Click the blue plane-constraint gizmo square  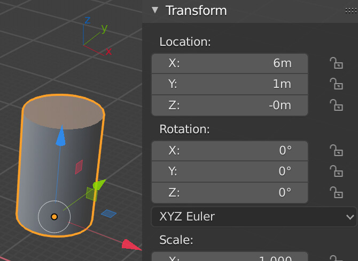[108, 214]
